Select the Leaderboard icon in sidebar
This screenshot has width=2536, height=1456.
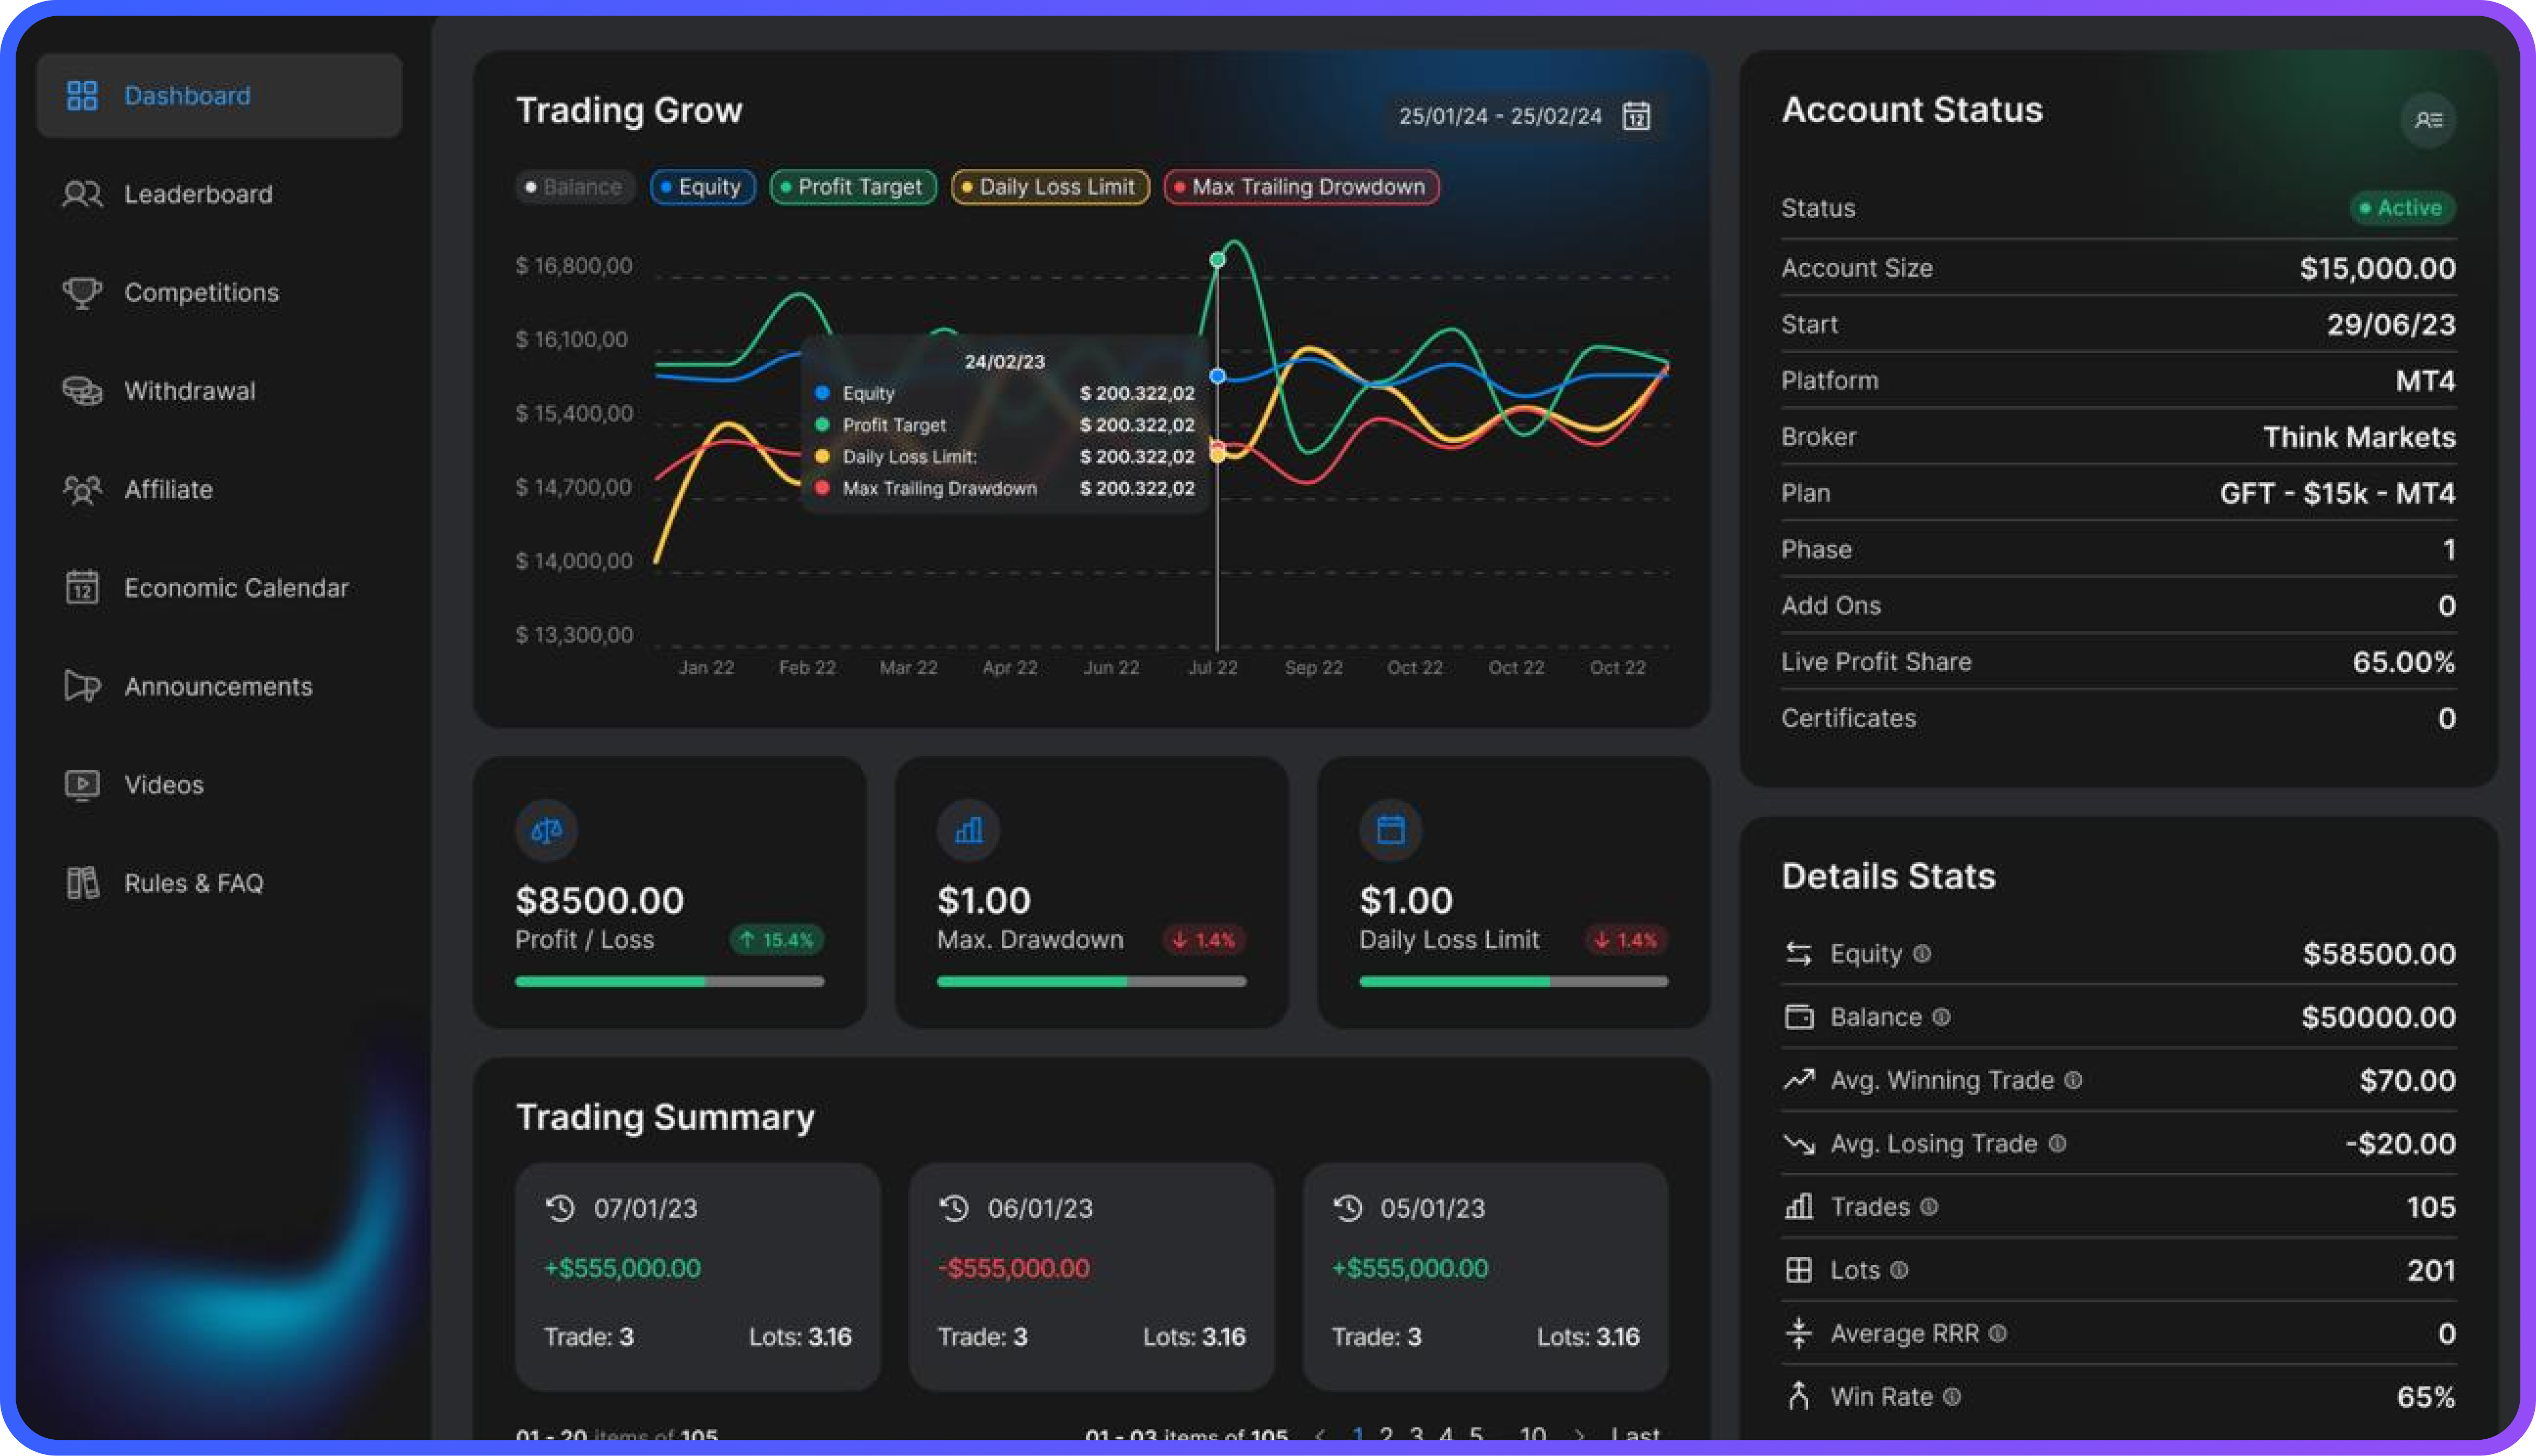tap(82, 194)
